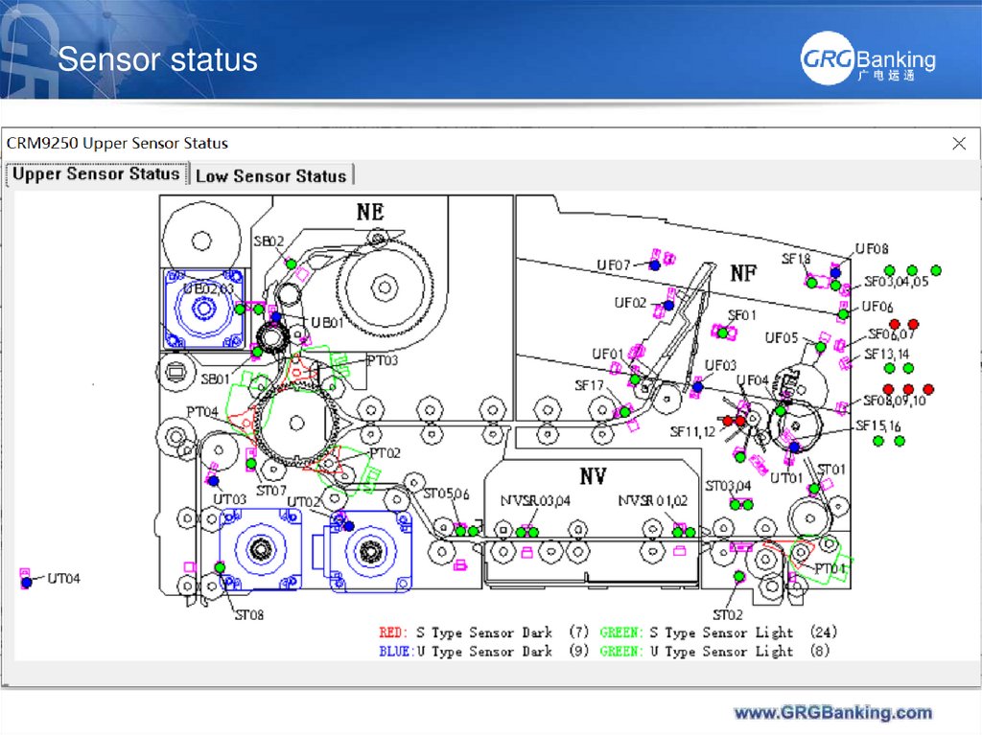Click the SF18 sensor dot
This screenshot has height=735, width=982.
tap(811, 283)
